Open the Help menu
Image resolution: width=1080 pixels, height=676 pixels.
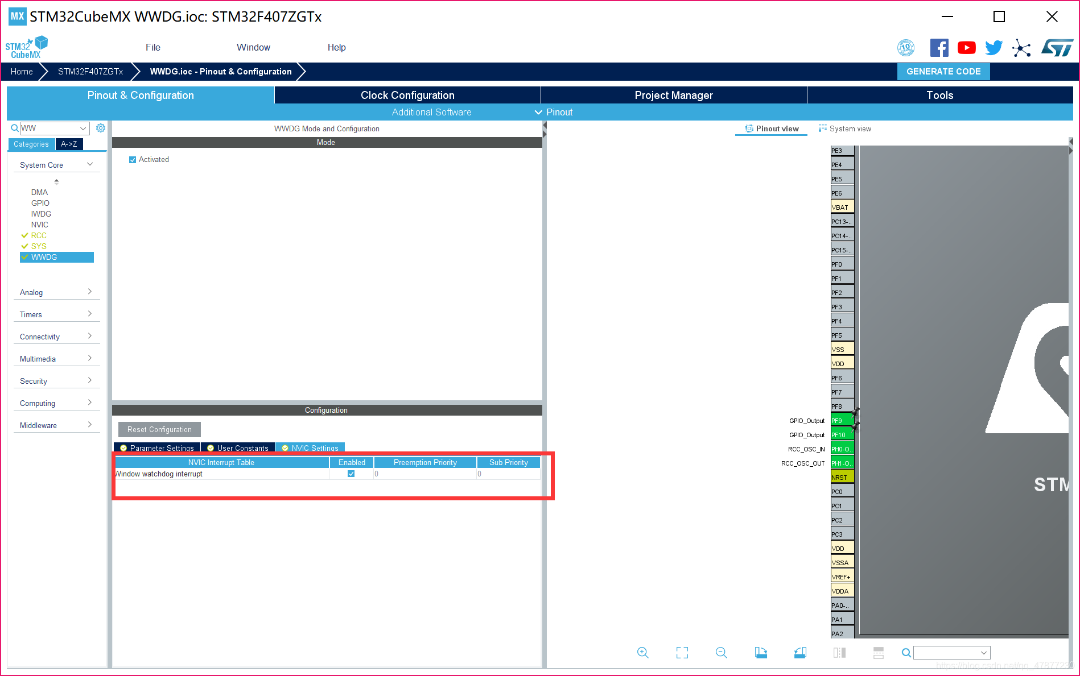coord(337,48)
